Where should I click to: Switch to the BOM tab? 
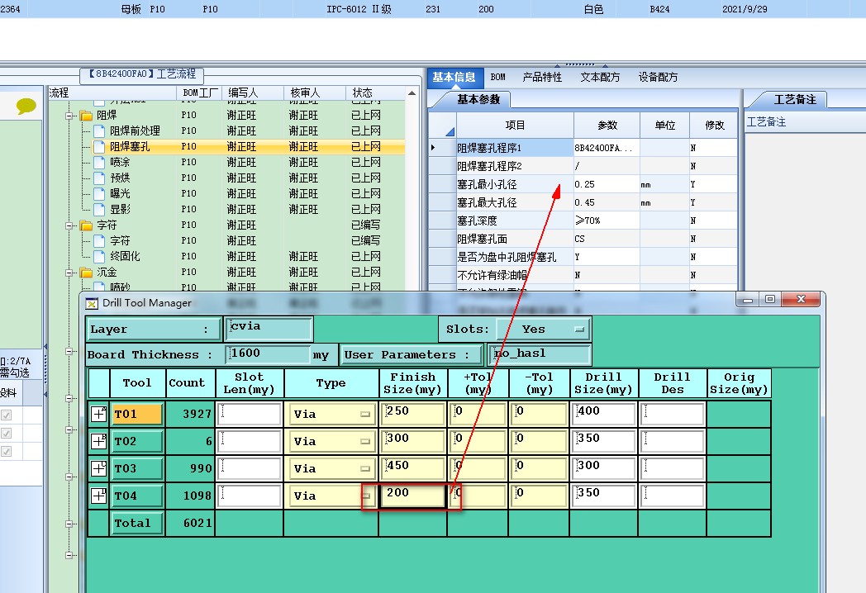(497, 78)
